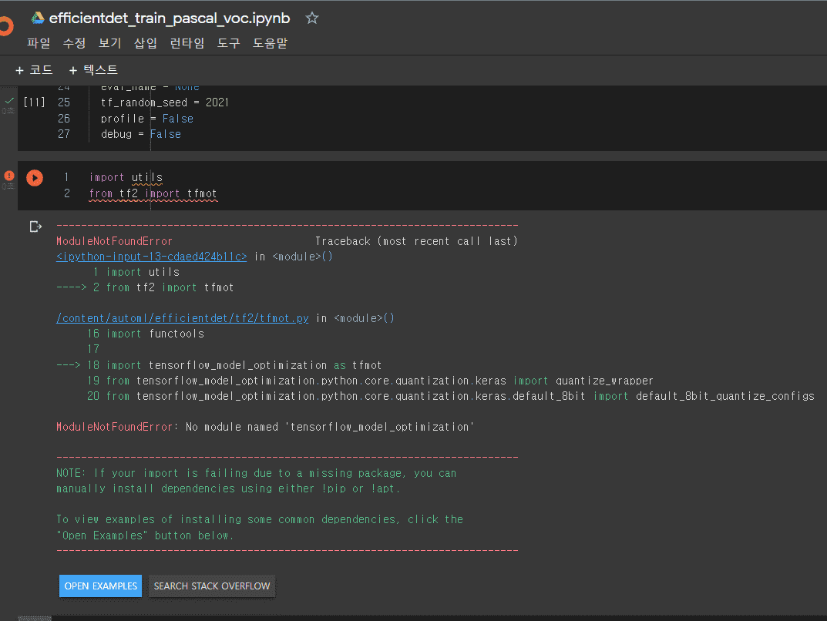The height and width of the screenshot is (621, 827).
Task: Click 'To view examples of installing' text
Action: click(260, 527)
